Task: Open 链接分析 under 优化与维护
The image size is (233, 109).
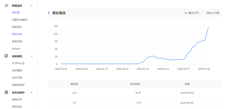Action: (17, 99)
